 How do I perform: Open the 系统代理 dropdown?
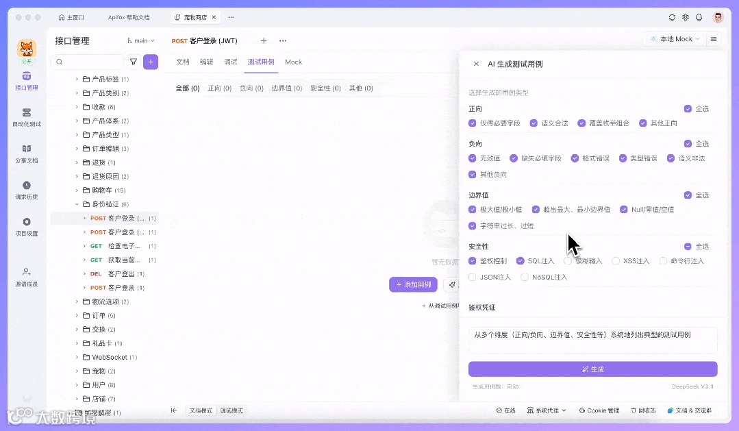click(x=547, y=410)
